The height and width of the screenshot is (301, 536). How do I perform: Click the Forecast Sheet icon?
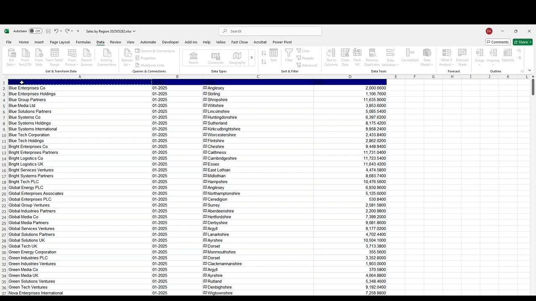pos(462,57)
